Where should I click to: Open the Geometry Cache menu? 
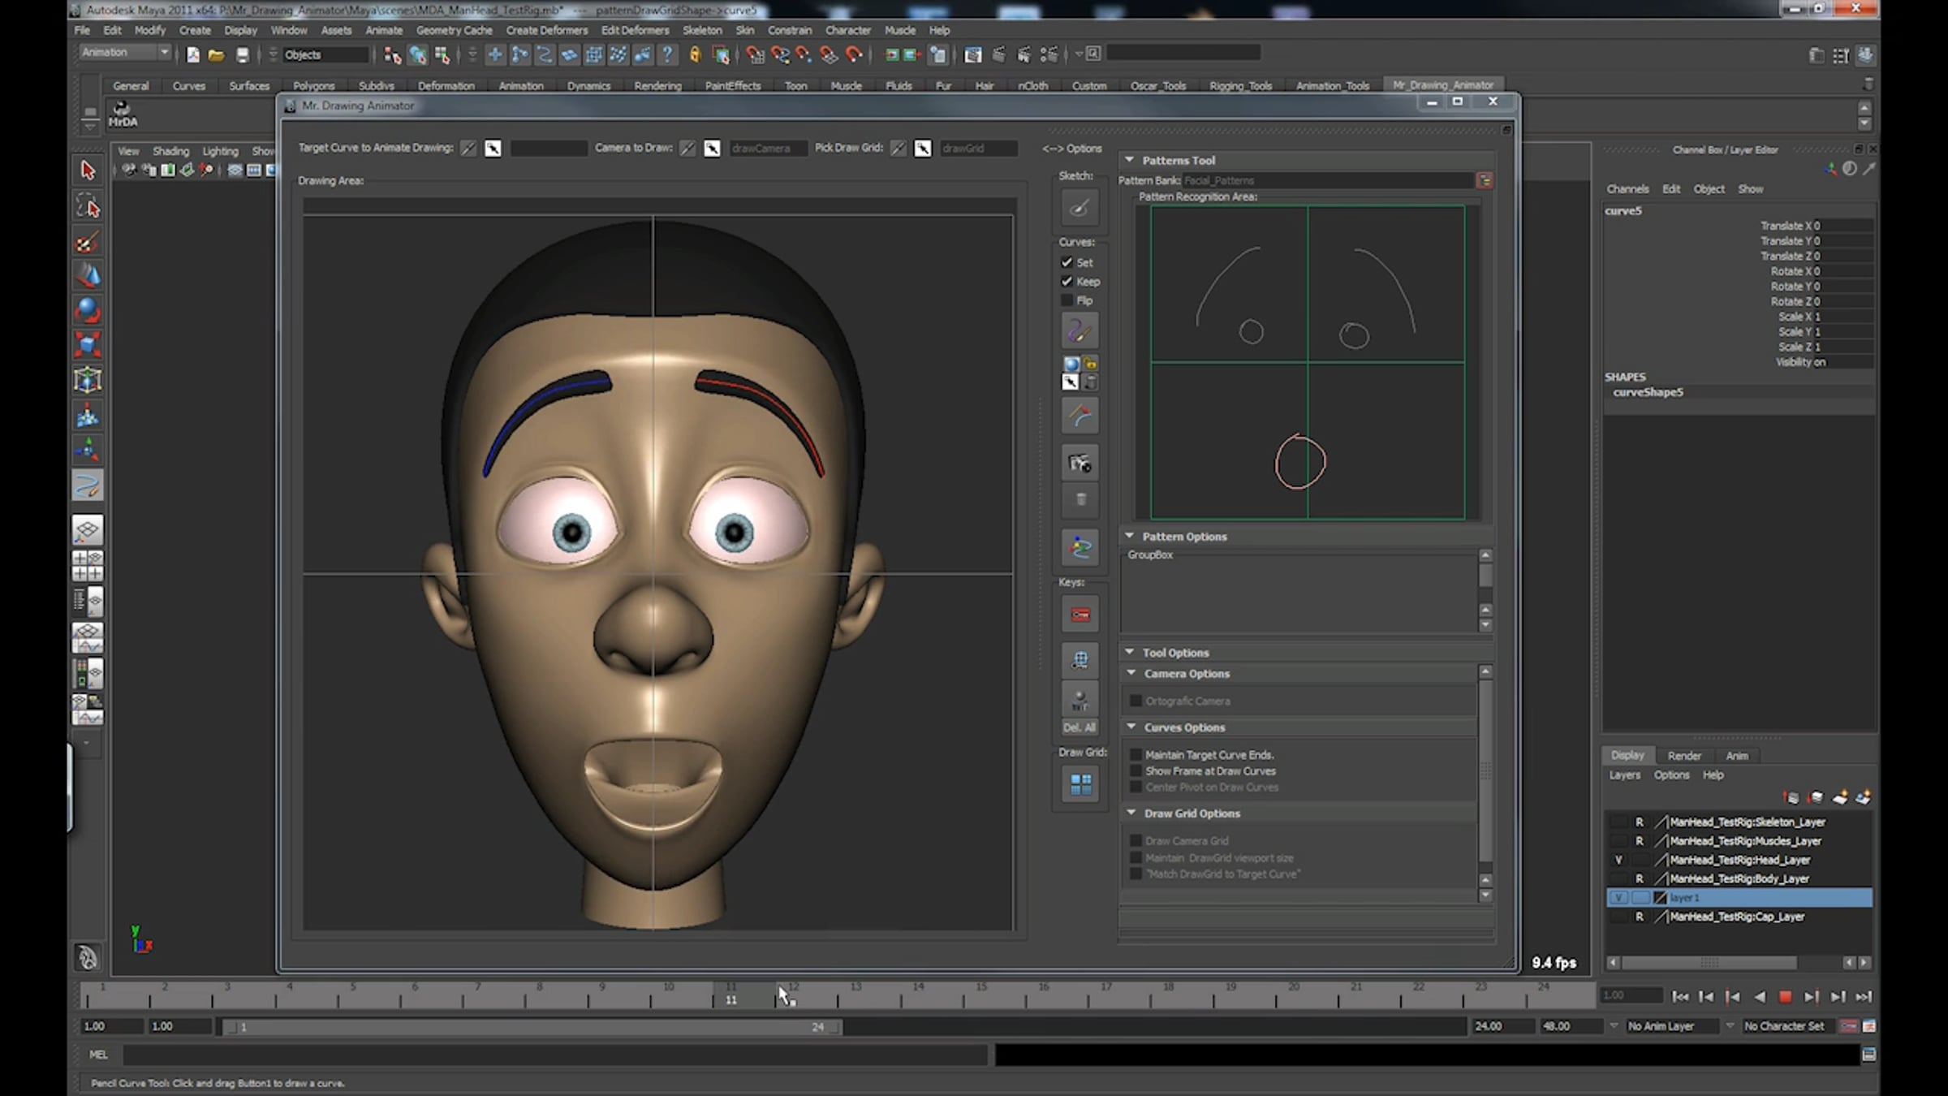454,30
